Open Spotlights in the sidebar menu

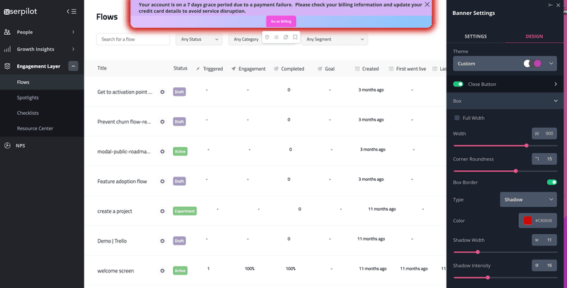[28, 98]
